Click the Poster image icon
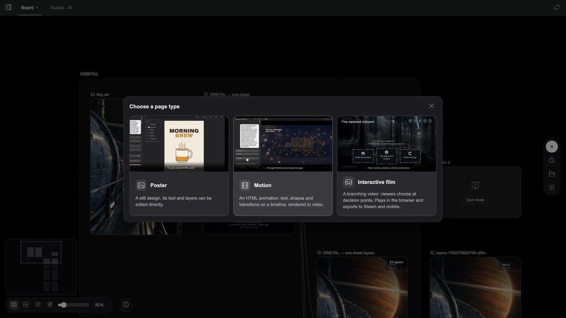The image size is (566, 318). coord(141,185)
